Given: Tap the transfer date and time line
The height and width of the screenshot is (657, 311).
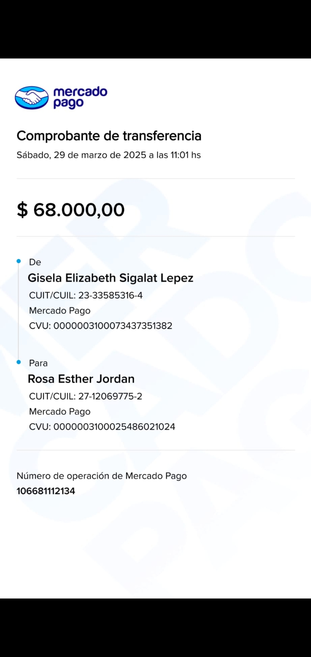Looking at the screenshot, I should pos(109,155).
